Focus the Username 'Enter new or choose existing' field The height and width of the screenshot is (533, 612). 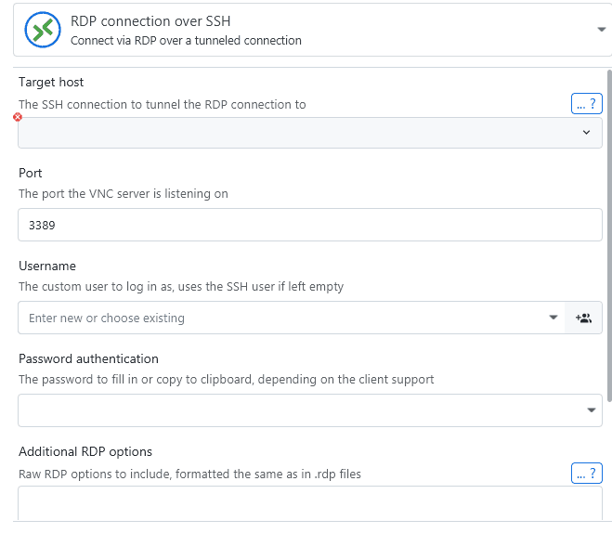279,318
